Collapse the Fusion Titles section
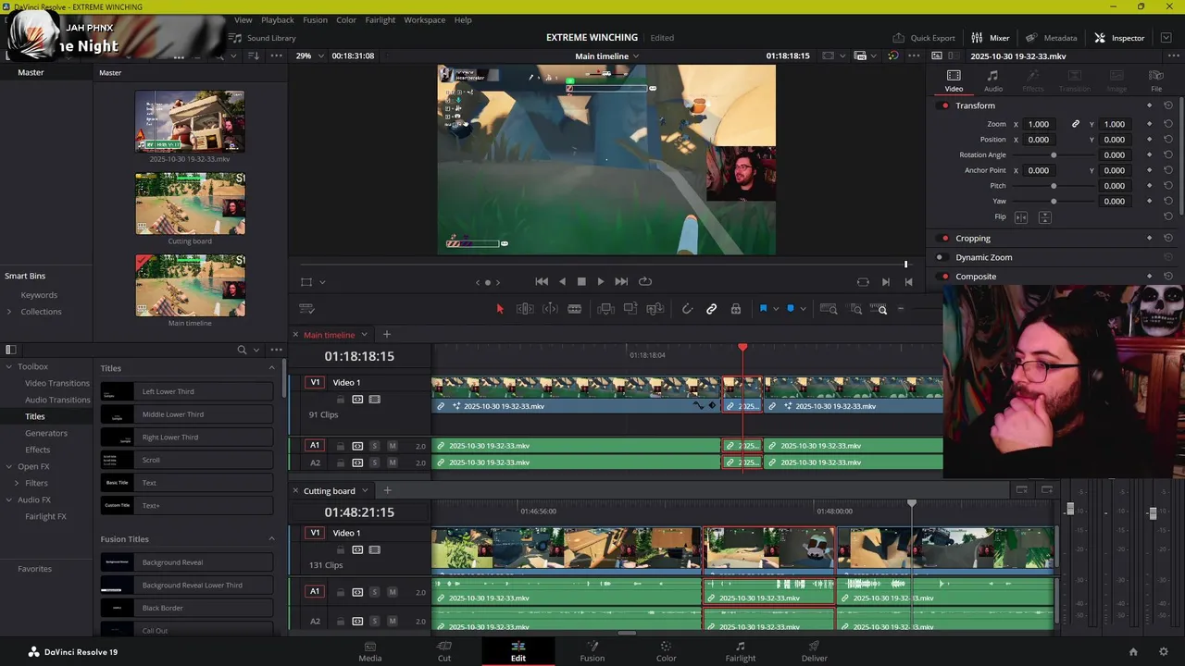This screenshot has width=1185, height=666. click(271, 539)
